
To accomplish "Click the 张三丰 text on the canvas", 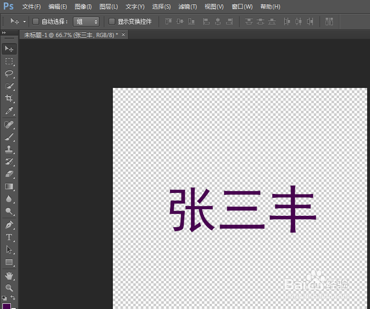I will 242,209.
